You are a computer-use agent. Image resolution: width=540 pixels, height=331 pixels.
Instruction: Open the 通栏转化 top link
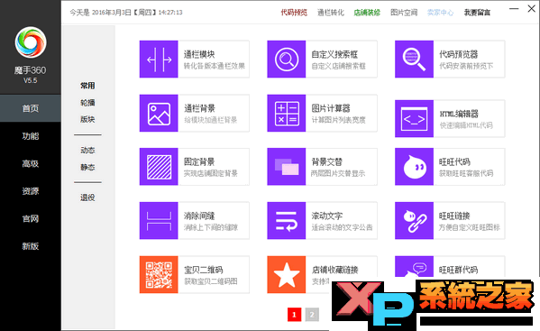click(331, 13)
